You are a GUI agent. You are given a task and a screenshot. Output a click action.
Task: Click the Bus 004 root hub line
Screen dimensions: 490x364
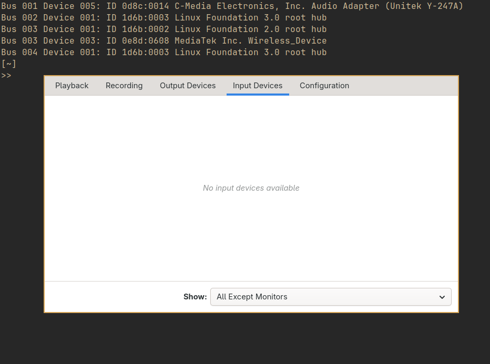coord(164,53)
